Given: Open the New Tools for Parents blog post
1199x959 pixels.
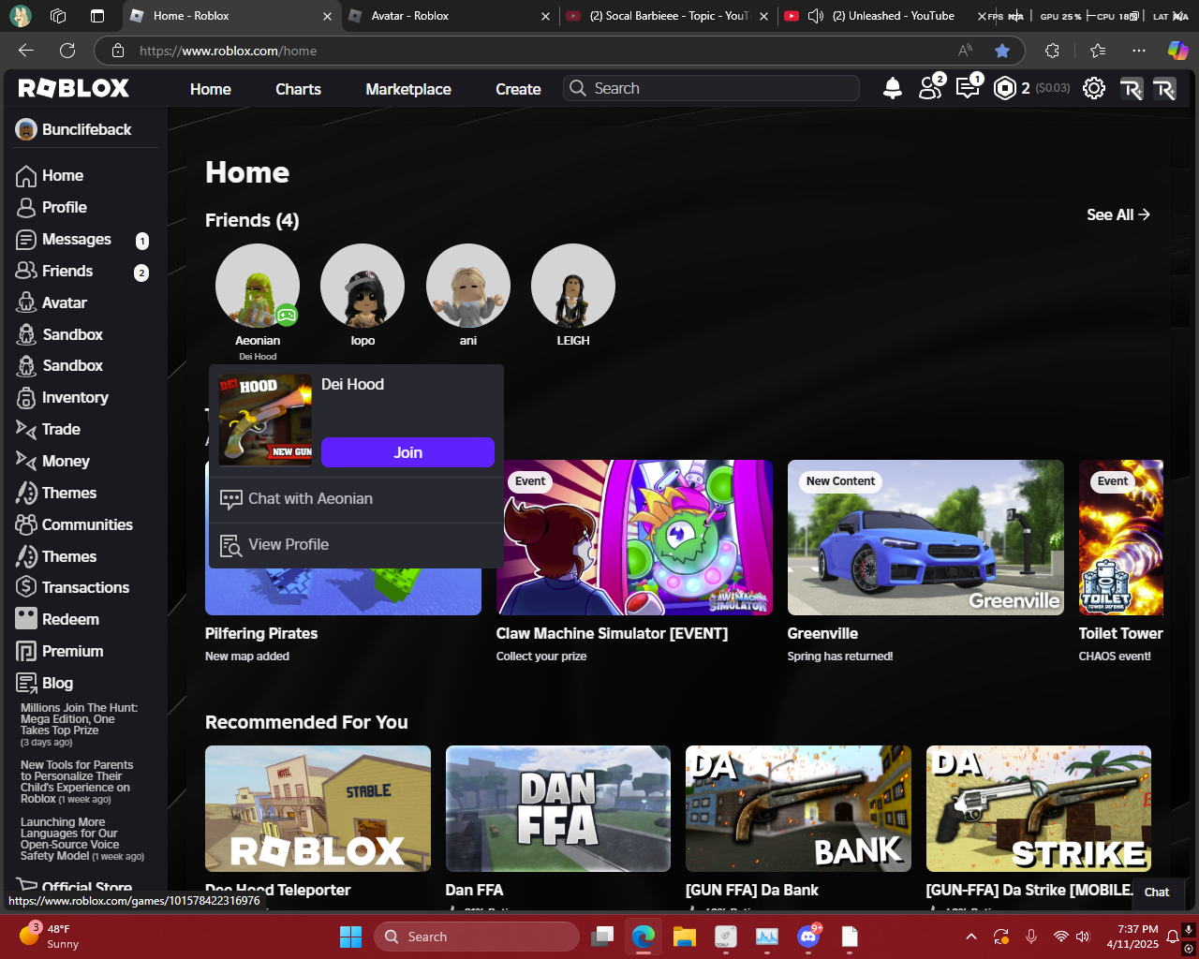Looking at the screenshot, I should pyautogui.click(x=78, y=782).
